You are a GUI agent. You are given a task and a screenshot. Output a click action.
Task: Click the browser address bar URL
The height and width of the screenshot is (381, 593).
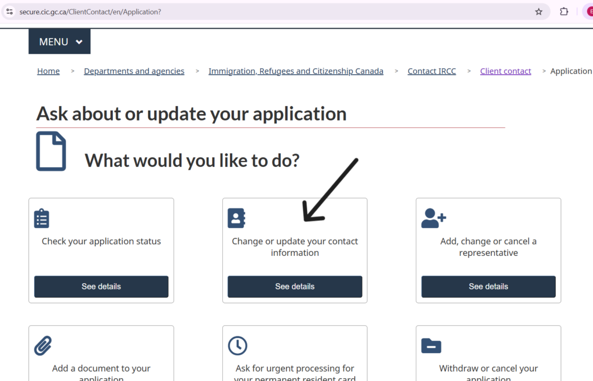(232, 12)
